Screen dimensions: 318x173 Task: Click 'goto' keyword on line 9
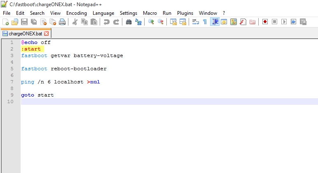28,95
